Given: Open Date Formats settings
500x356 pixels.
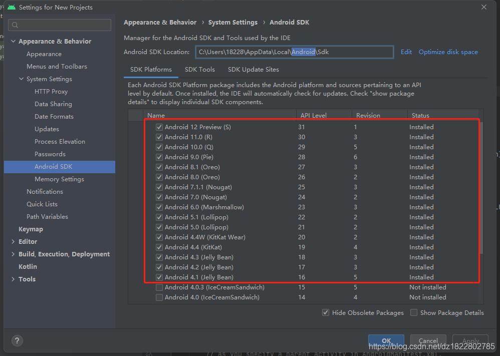Looking at the screenshot, I should pyautogui.click(x=54, y=116).
